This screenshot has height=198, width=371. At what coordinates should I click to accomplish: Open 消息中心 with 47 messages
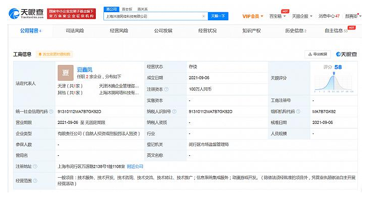pyautogui.click(x=329, y=16)
